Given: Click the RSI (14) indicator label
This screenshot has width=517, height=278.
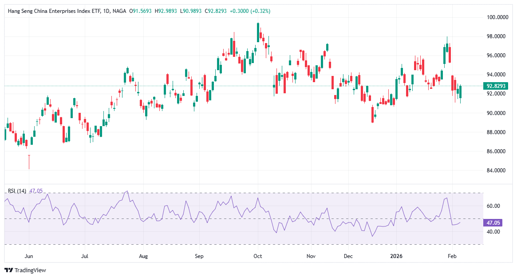Looking at the screenshot, I should pos(17,191).
